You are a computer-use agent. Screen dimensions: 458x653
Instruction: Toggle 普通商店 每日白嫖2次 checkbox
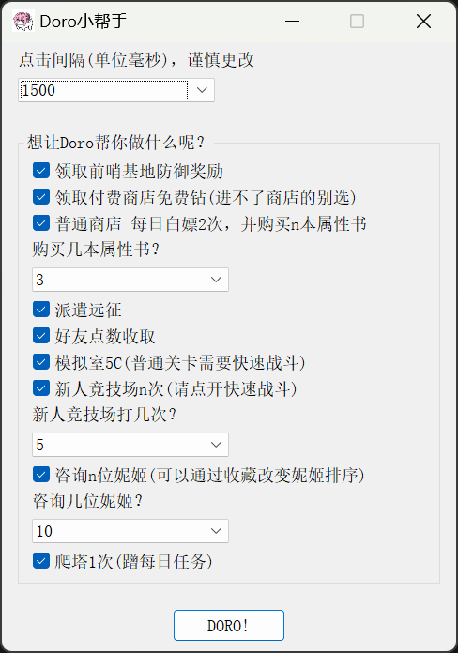[41, 222]
